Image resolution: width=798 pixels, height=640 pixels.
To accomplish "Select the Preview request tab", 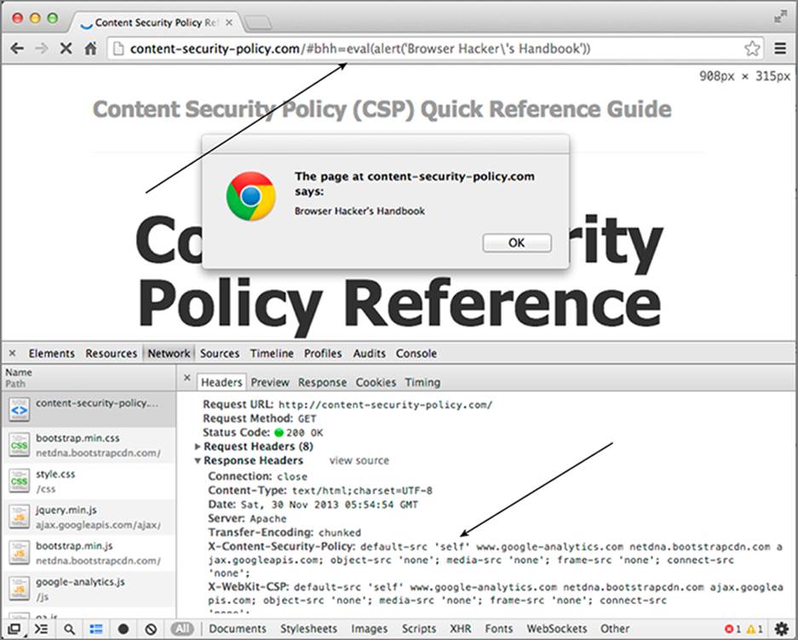I will (x=270, y=383).
